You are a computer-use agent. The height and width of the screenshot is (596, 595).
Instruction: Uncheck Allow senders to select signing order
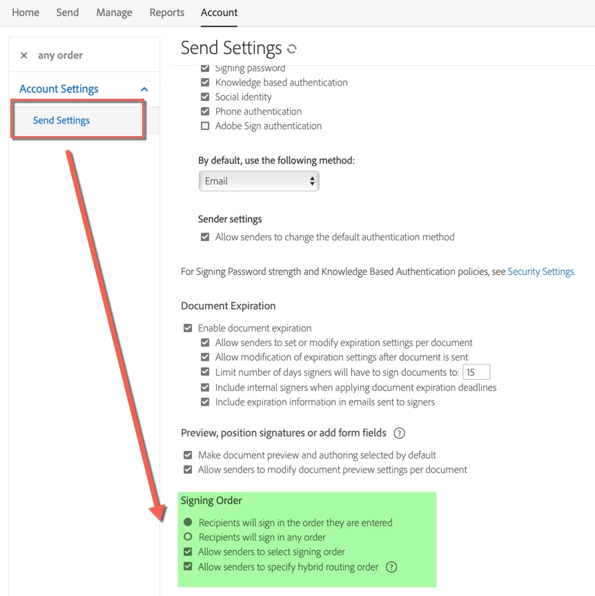coord(188,552)
